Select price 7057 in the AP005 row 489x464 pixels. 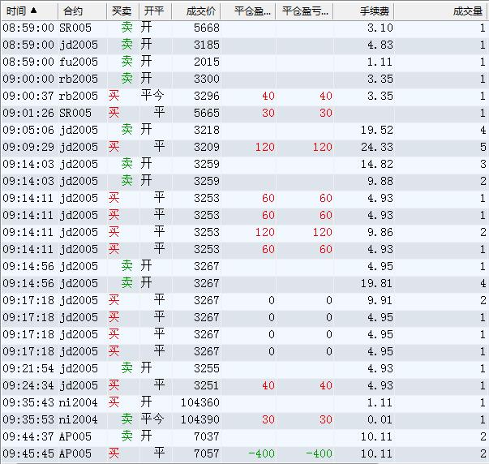click(x=207, y=453)
